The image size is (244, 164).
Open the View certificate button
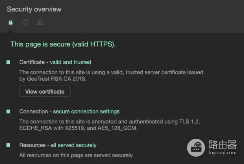pos(45,92)
